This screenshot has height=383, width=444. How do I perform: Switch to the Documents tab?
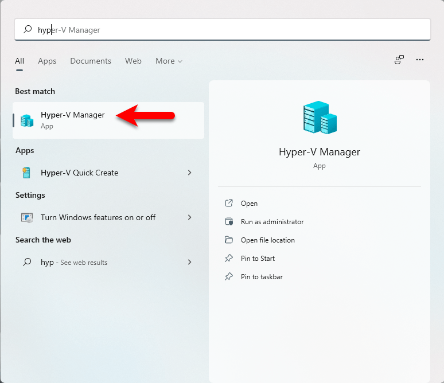pyautogui.click(x=91, y=61)
